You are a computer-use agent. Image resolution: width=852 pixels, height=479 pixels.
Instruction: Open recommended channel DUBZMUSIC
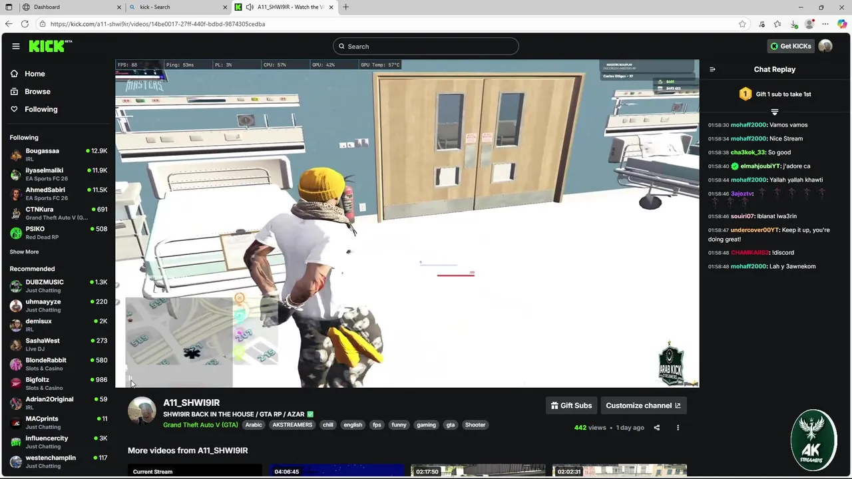point(58,286)
